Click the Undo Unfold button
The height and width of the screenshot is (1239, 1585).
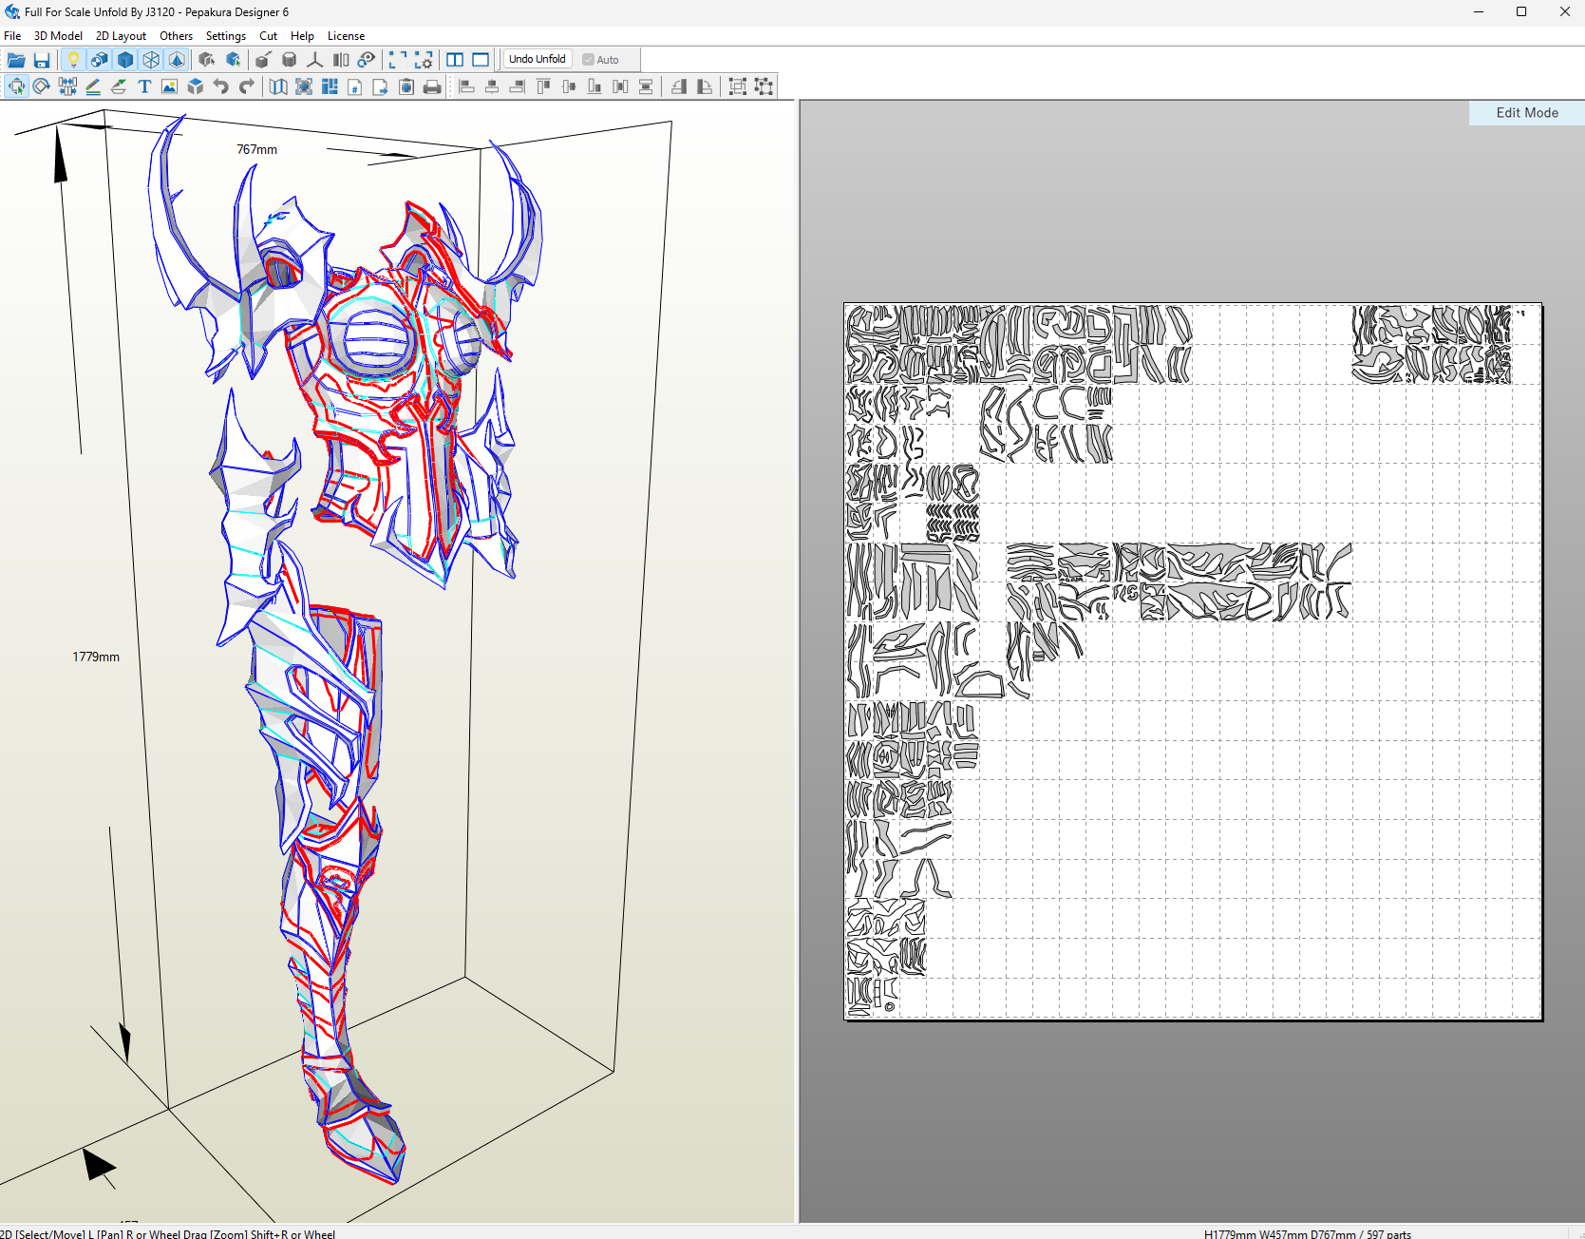pos(537,59)
